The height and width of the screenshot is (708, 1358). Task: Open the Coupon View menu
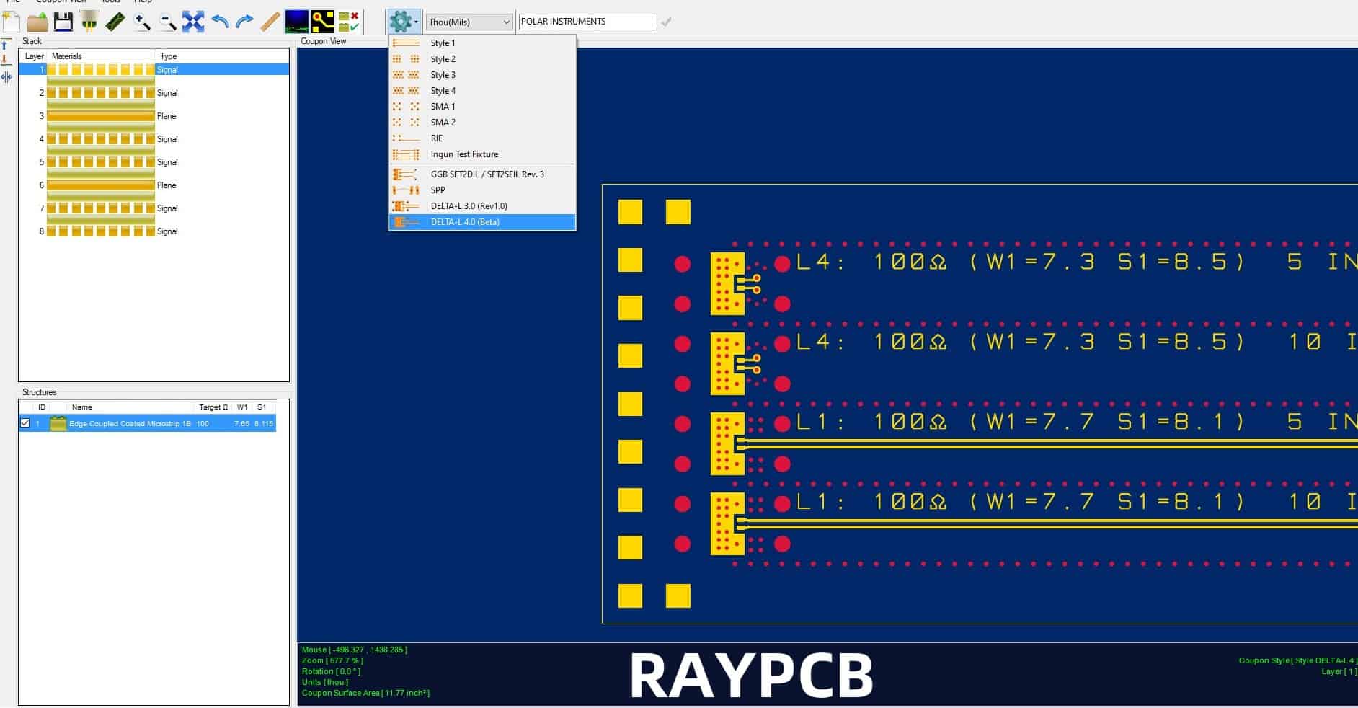(62, 2)
